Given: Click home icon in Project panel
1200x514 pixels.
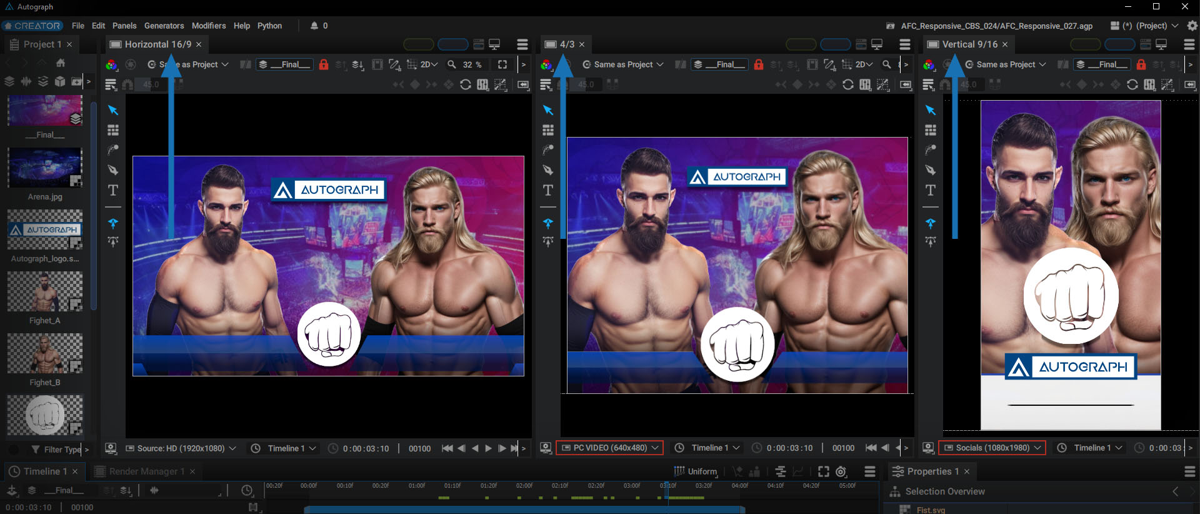Looking at the screenshot, I should pyautogui.click(x=61, y=63).
